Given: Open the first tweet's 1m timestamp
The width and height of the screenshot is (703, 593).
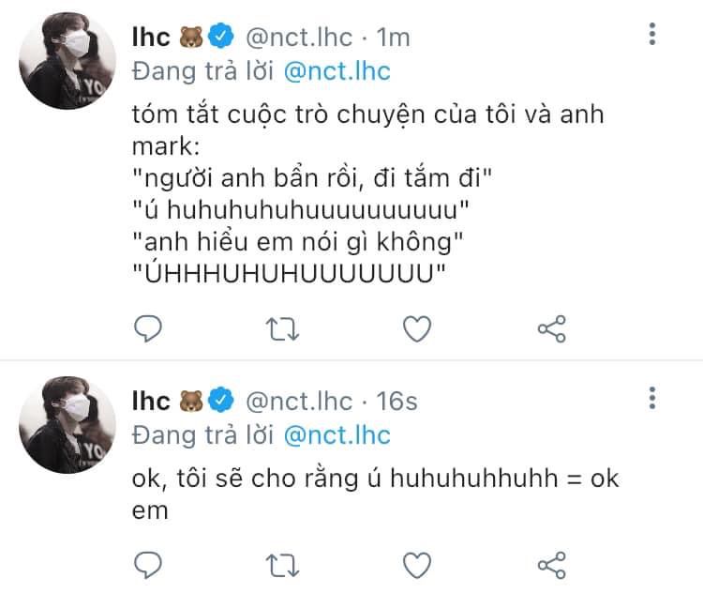Looking at the screenshot, I should tap(394, 38).
